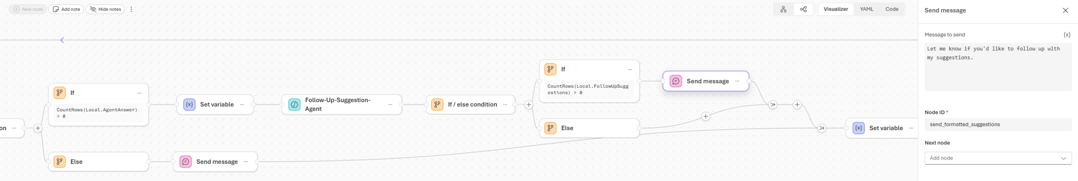Click the If / else condition node icon
Viewport: 1078px width, 181px height.
point(437,105)
